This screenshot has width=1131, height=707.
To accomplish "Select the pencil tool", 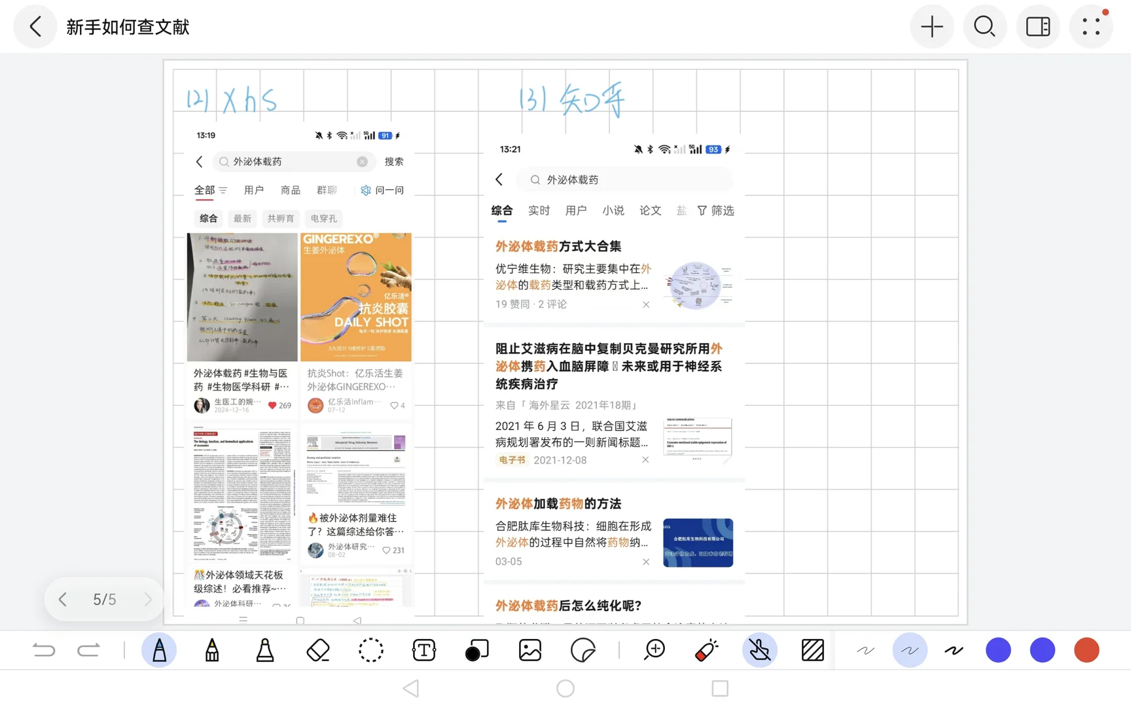I will coord(212,650).
